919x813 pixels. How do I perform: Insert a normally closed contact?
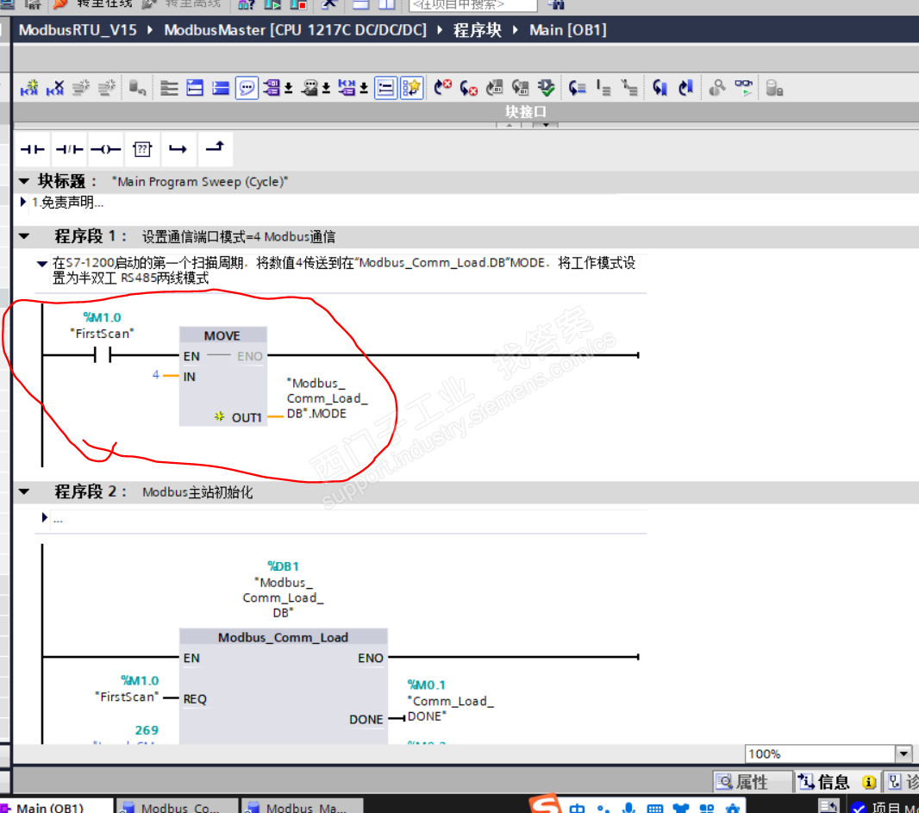point(69,149)
